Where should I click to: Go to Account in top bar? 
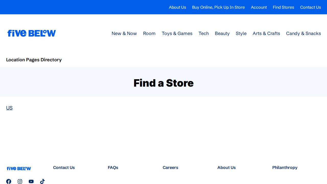[x=259, y=7]
